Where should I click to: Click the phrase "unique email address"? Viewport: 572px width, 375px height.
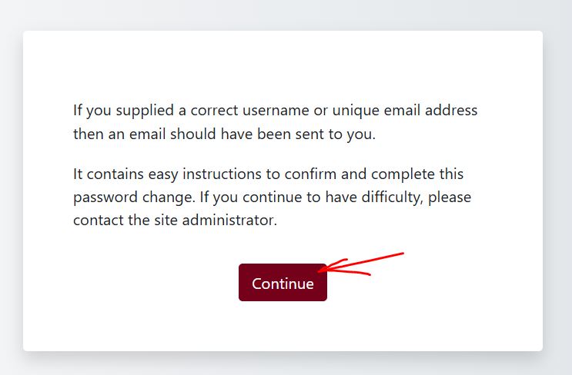pos(408,110)
